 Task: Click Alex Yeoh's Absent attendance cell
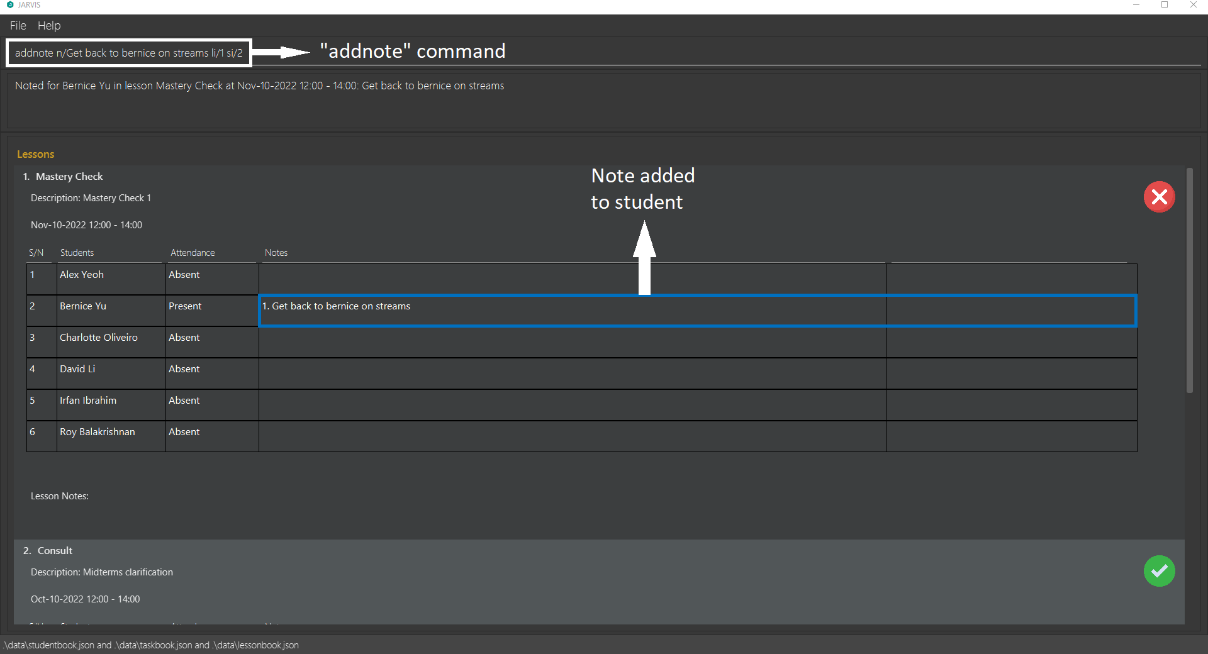(212, 279)
